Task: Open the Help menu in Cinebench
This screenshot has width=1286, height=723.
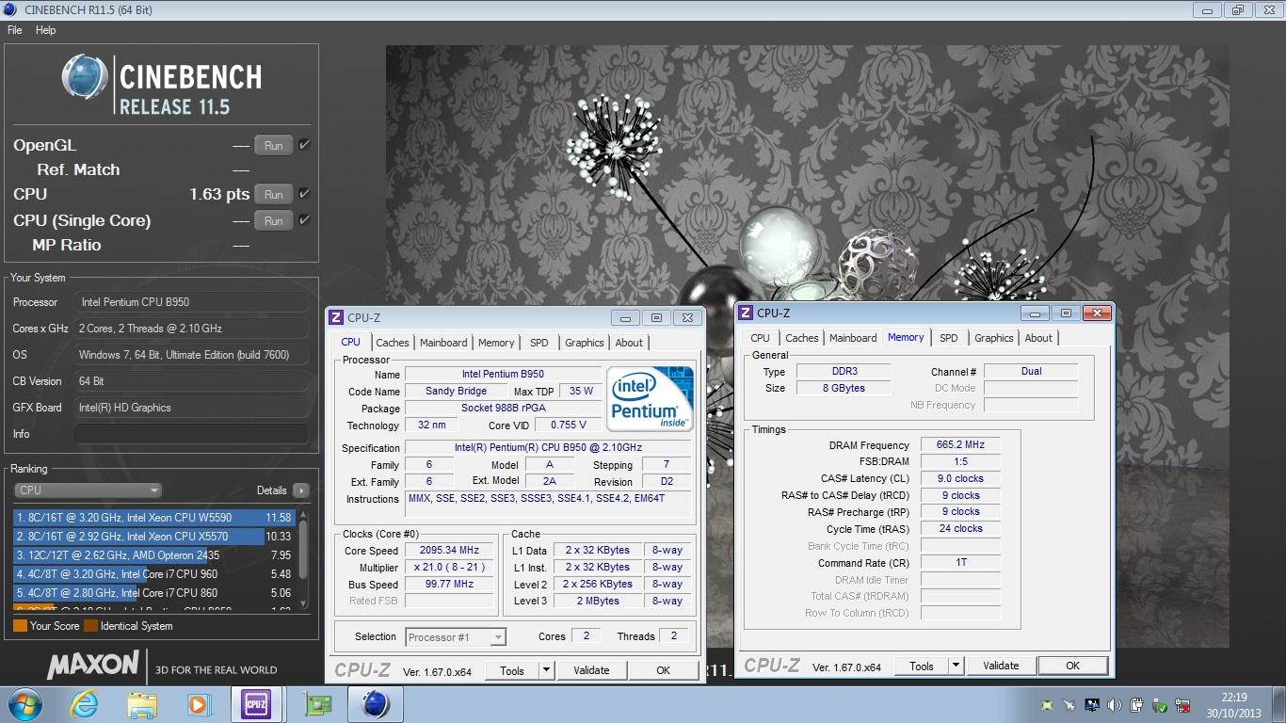Action: point(45,30)
